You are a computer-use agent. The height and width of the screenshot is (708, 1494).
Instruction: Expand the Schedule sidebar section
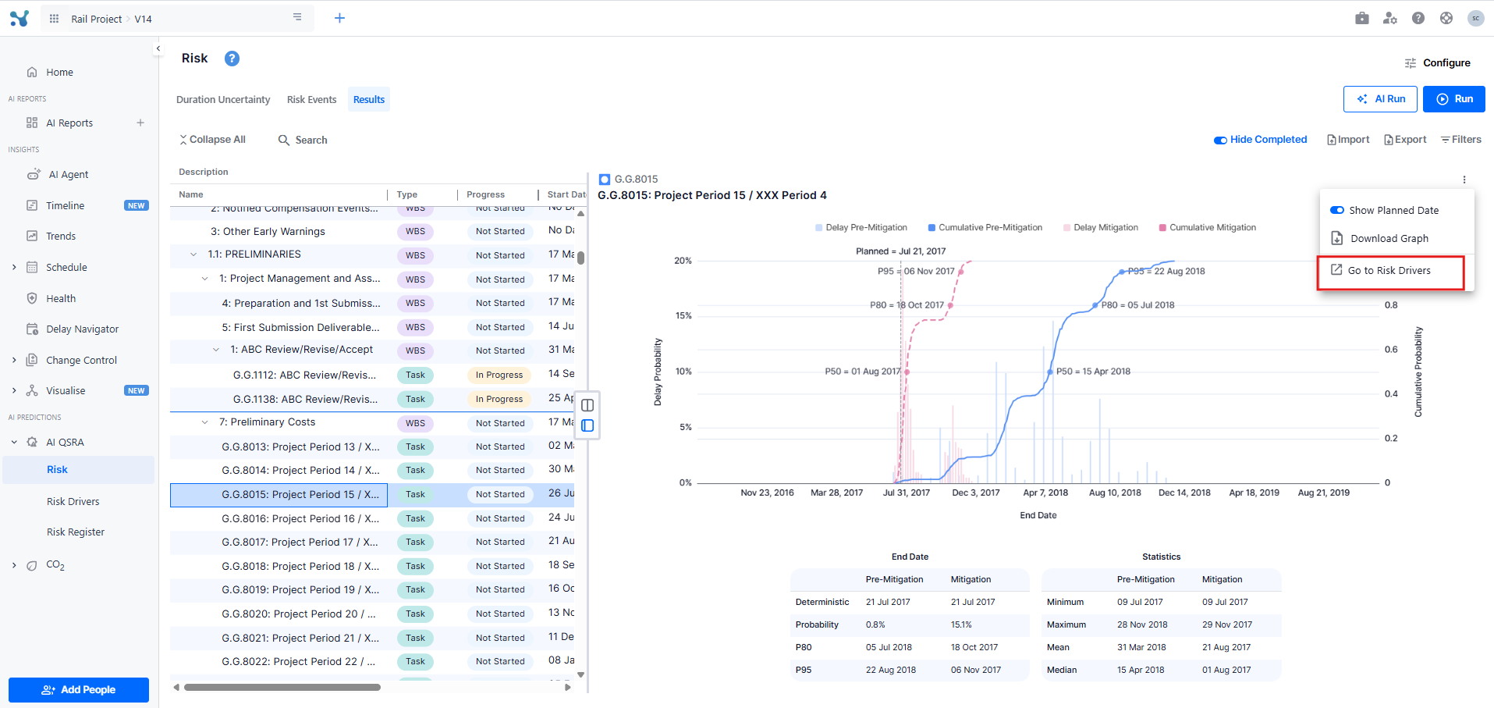coord(14,267)
